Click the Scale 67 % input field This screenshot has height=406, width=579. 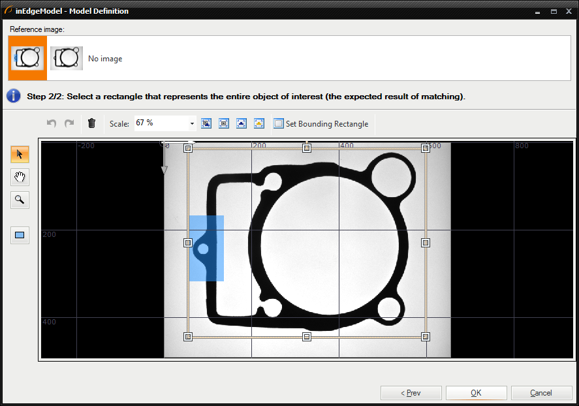[x=161, y=123]
